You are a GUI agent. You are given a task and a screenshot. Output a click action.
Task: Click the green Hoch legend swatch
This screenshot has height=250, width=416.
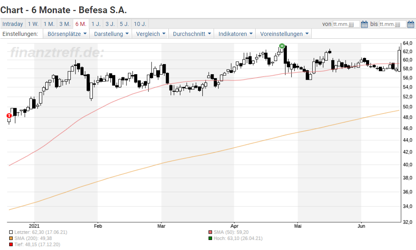(210, 238)
